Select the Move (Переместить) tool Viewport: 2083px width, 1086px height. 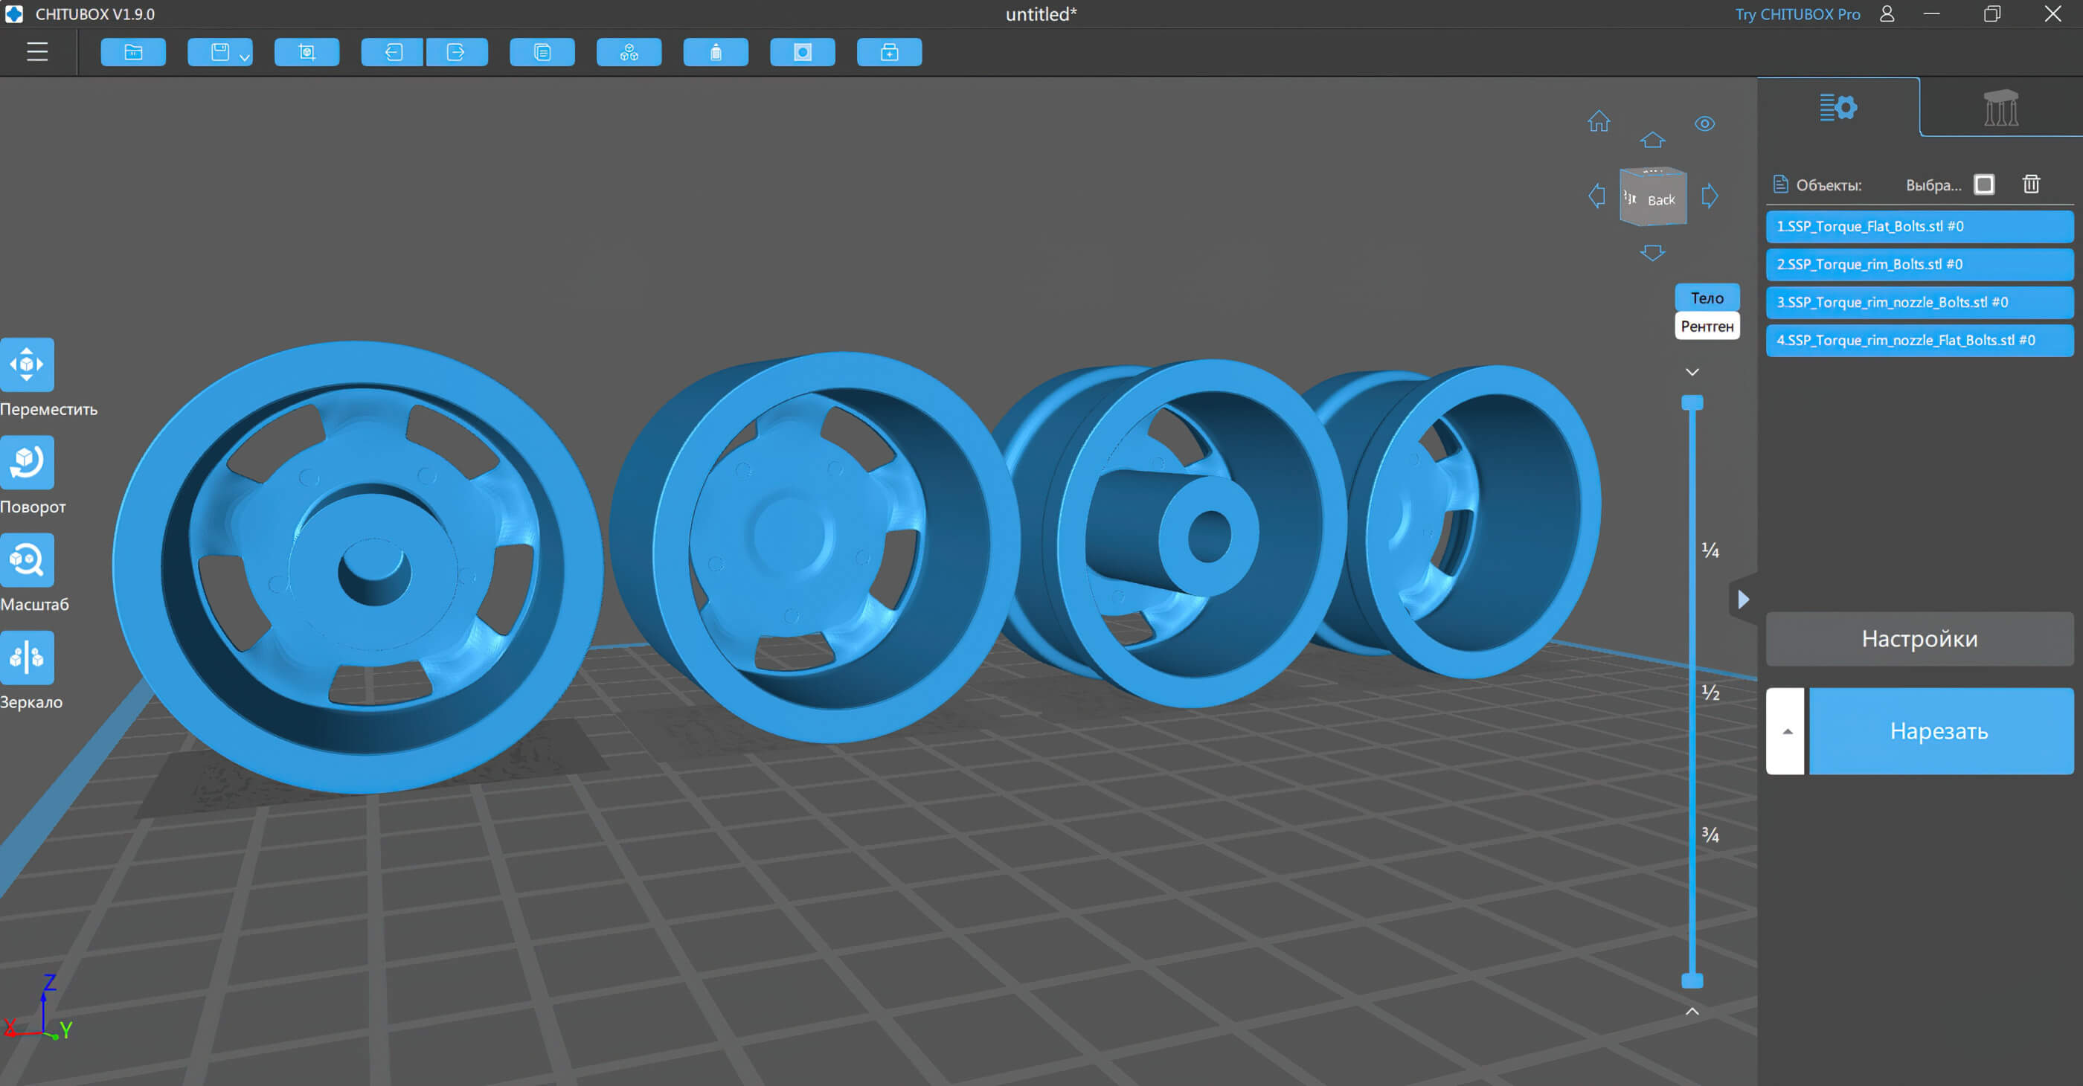pos(27,364)
